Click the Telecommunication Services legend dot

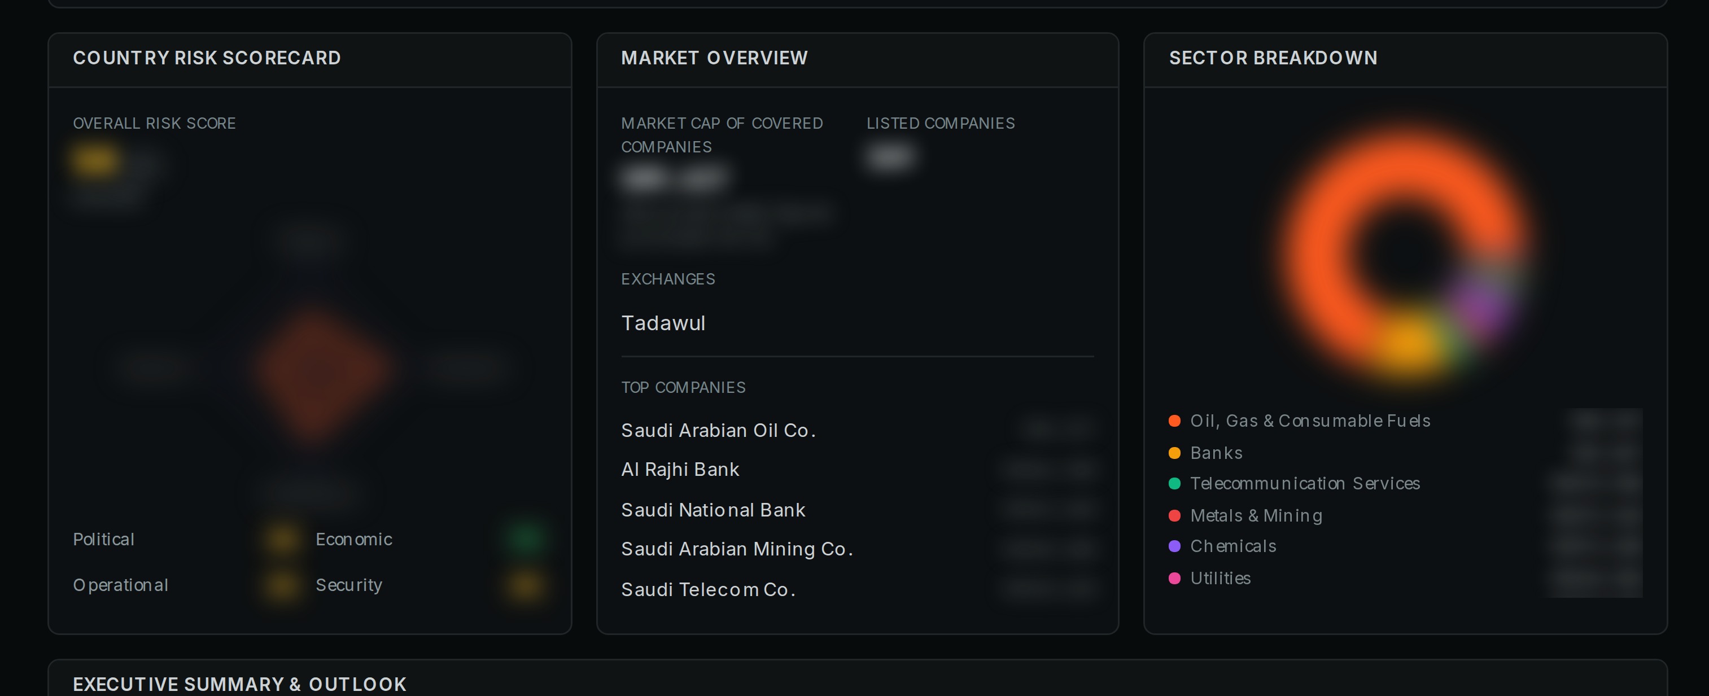click(1174, 484)
